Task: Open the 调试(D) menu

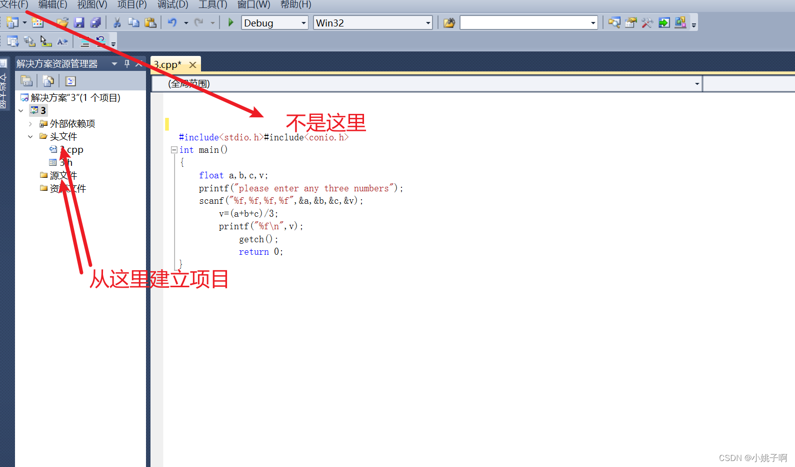Action: click(x=173, y=4)
